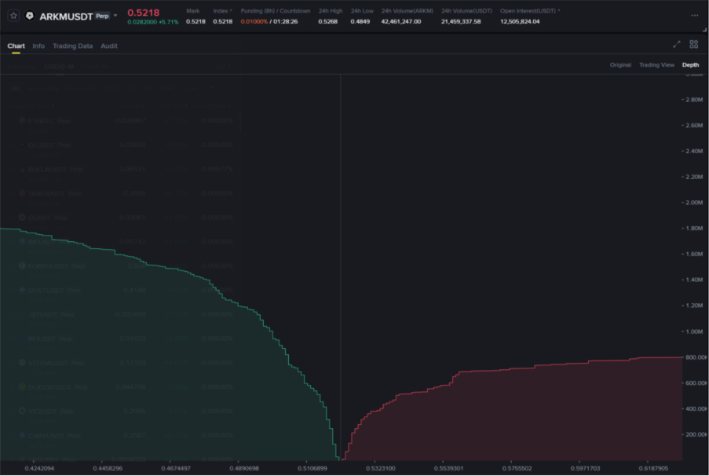The image size is (709, 476).
Task: Open the chart layout grid icon
Action: [693, 45]
